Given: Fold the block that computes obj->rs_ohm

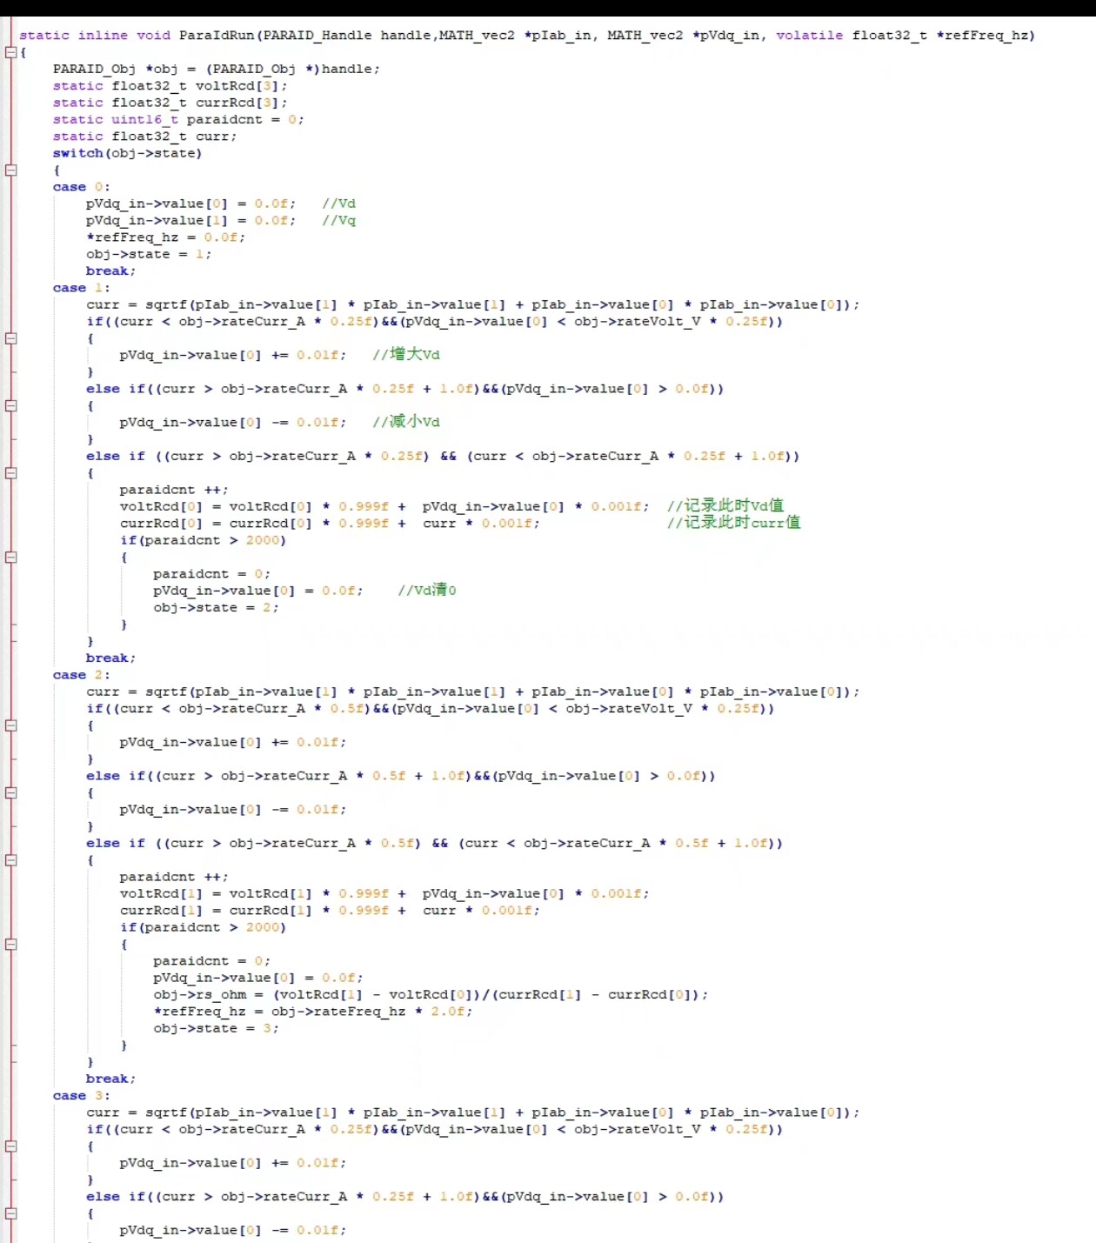Looking at the screenshot, I should [10, 944].
